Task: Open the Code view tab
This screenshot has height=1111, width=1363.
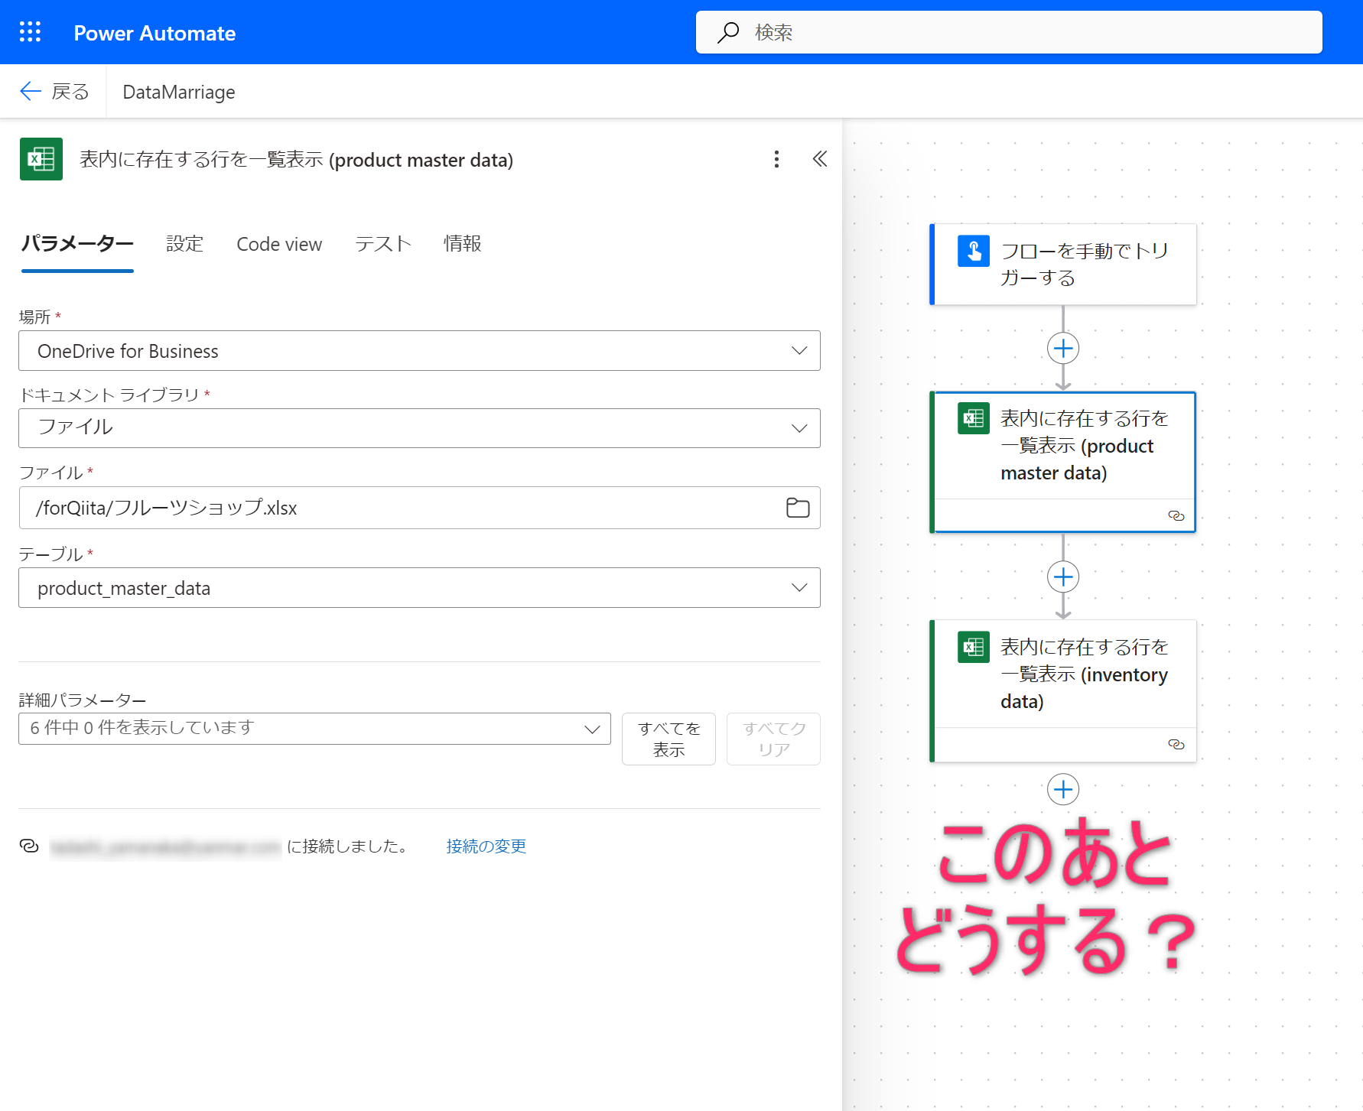Action: tap(279, 244)
